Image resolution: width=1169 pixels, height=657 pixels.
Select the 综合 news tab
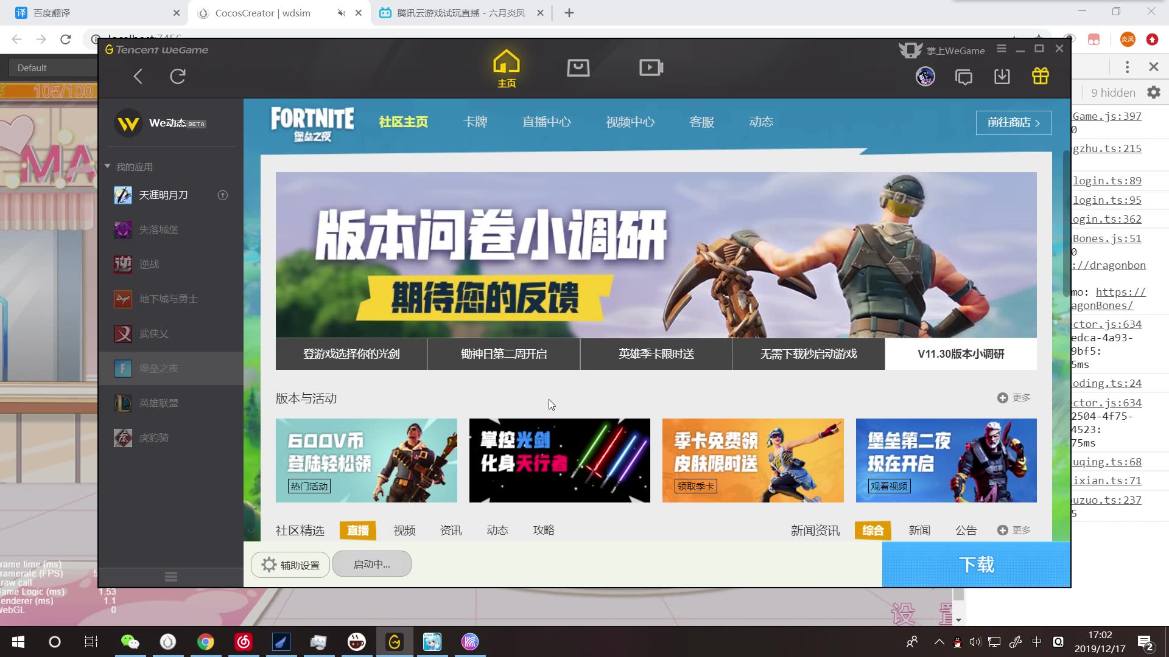873,530
